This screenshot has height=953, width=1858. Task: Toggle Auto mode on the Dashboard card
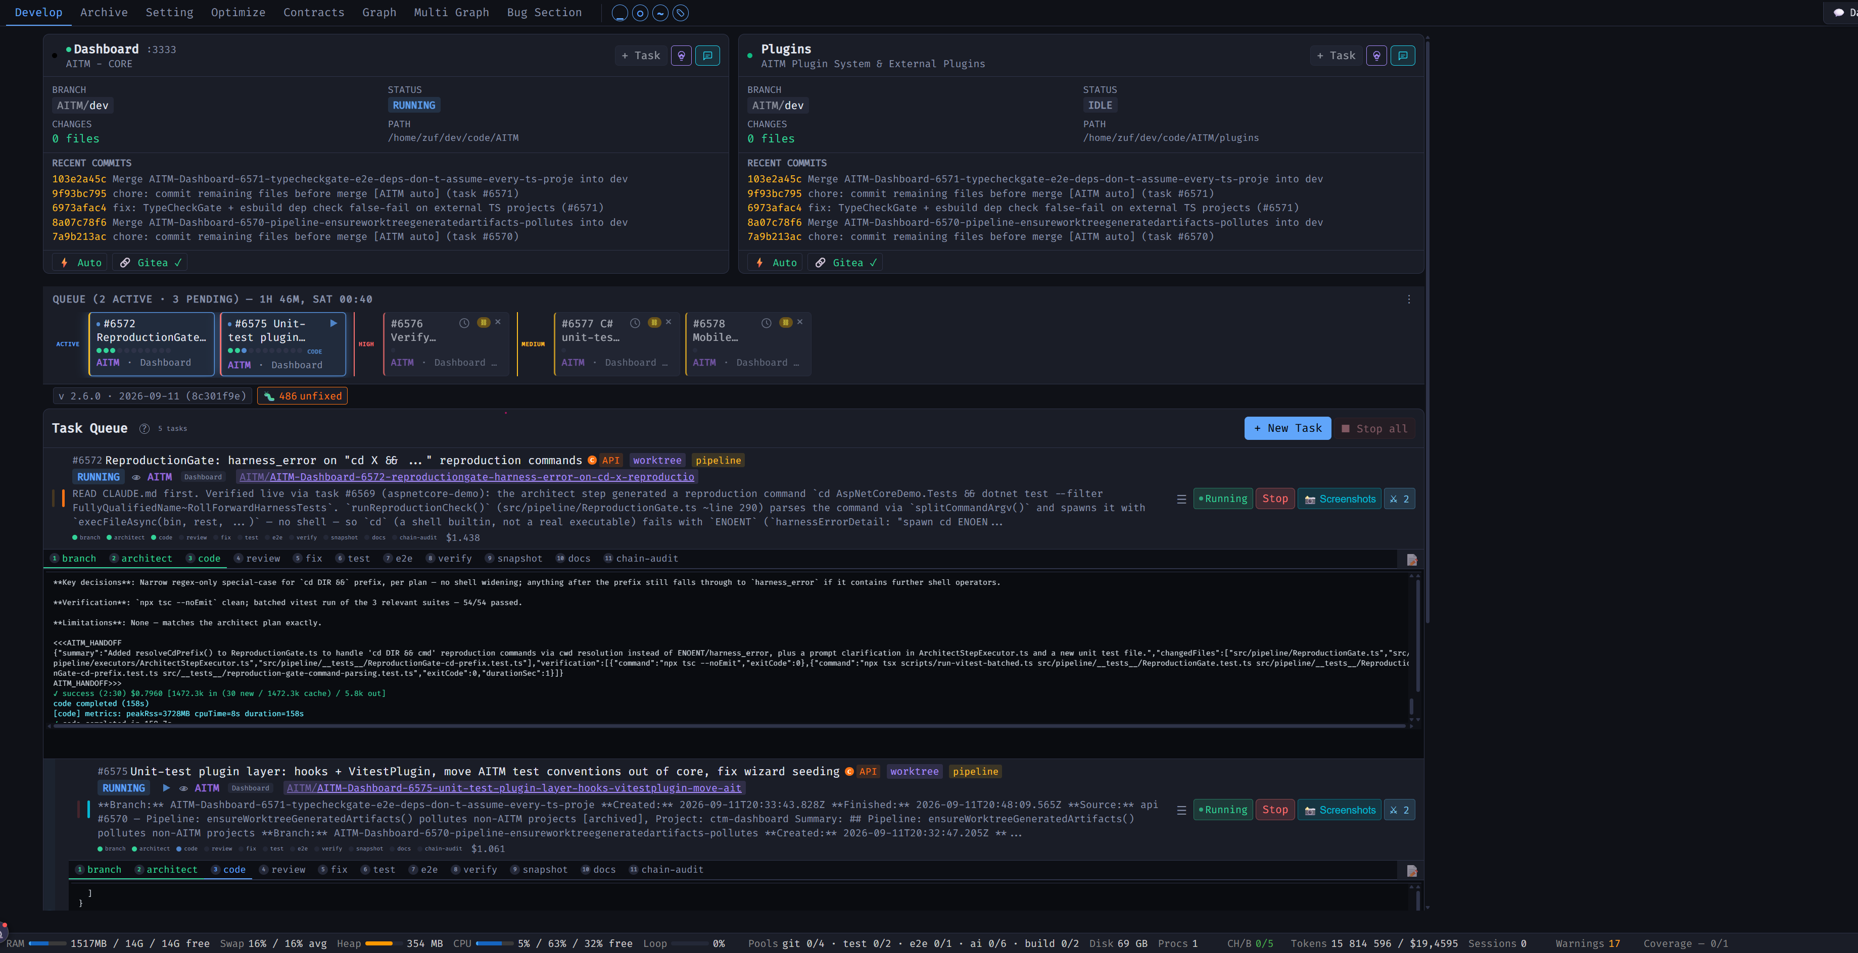[80, 263]
